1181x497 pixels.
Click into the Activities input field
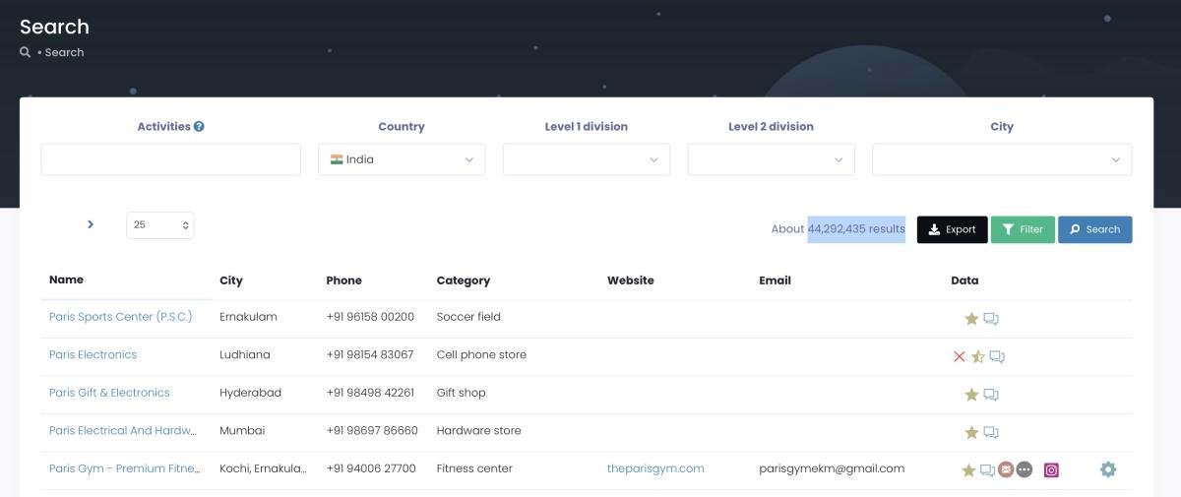pyautogui.click(x=170, y=159)
